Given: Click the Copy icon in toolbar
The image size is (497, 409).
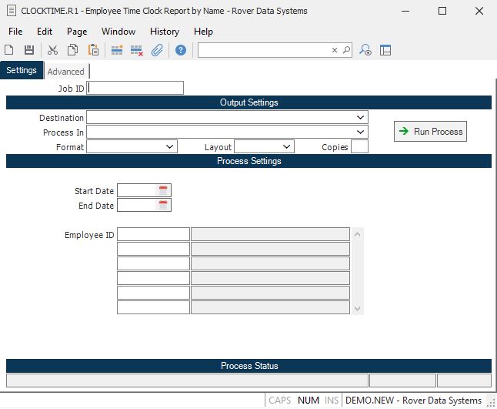Looking at the screenshot, I should [x=72, y=50].
